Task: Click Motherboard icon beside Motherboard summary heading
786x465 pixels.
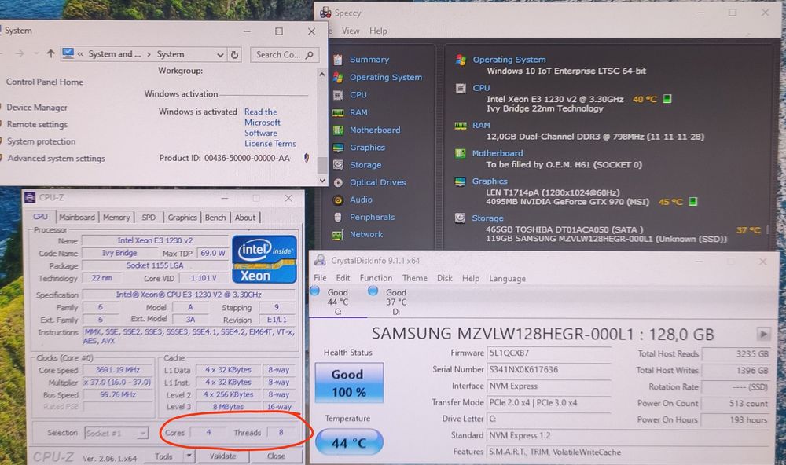Action: coord(460,153)
